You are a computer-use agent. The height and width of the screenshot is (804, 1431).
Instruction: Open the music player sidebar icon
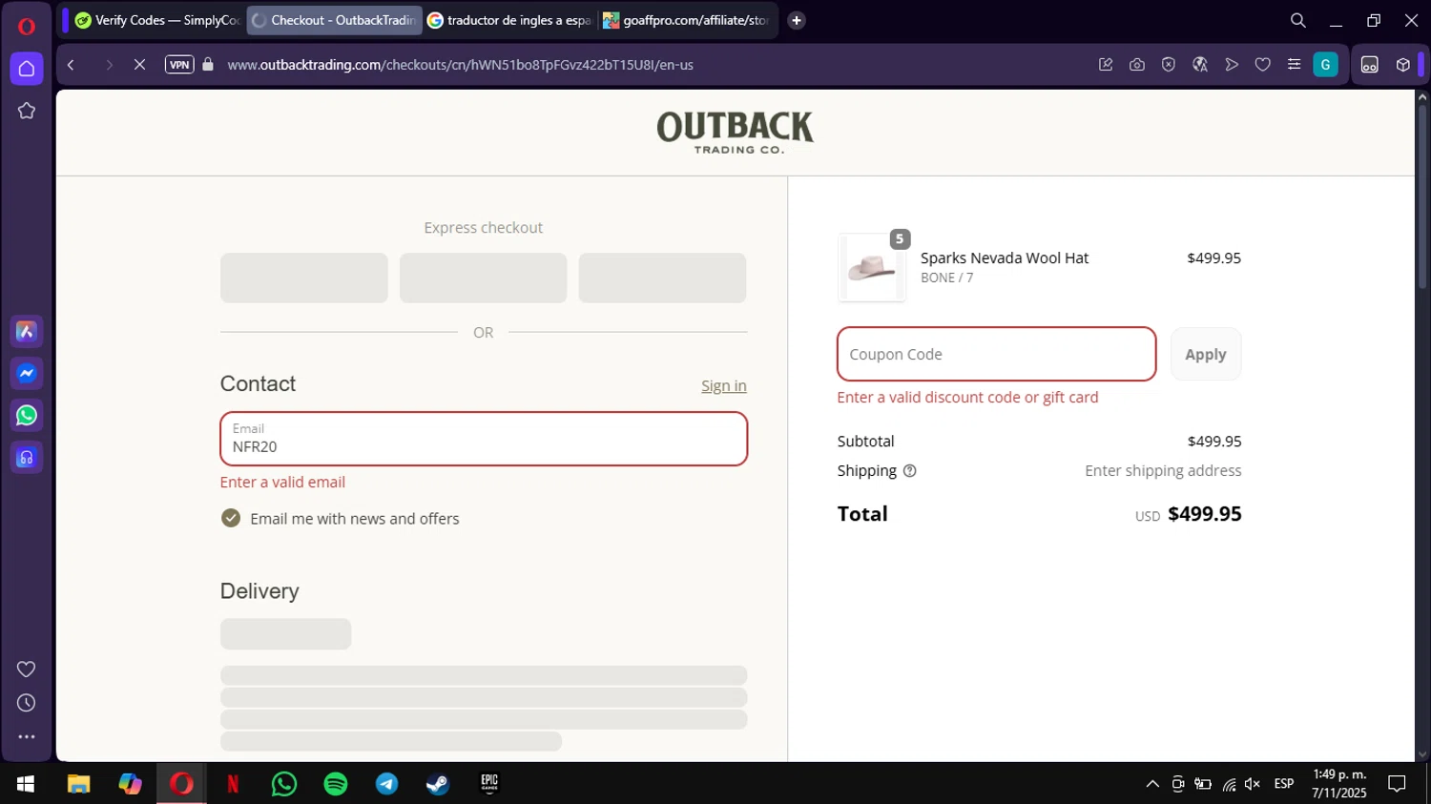[27, 458]
